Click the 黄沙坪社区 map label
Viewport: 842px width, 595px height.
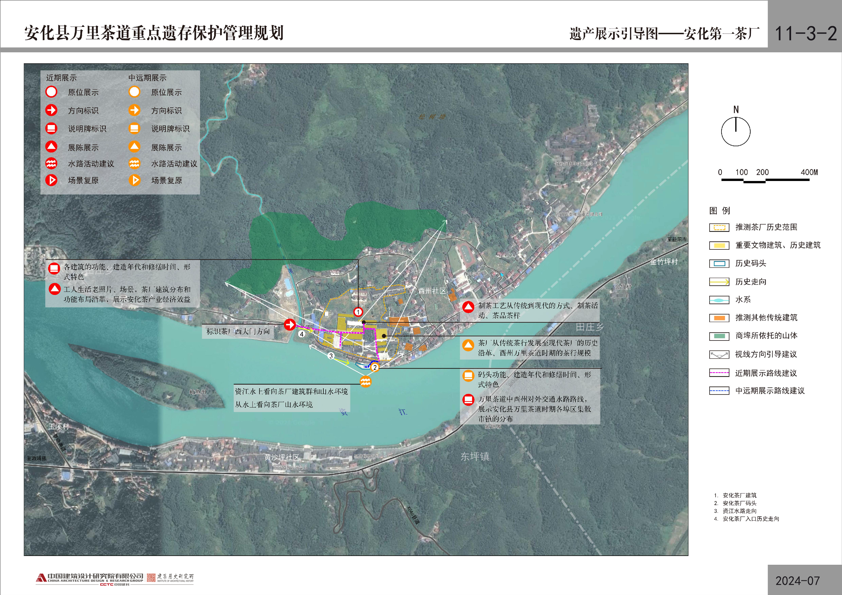click(x=282, y=457)
